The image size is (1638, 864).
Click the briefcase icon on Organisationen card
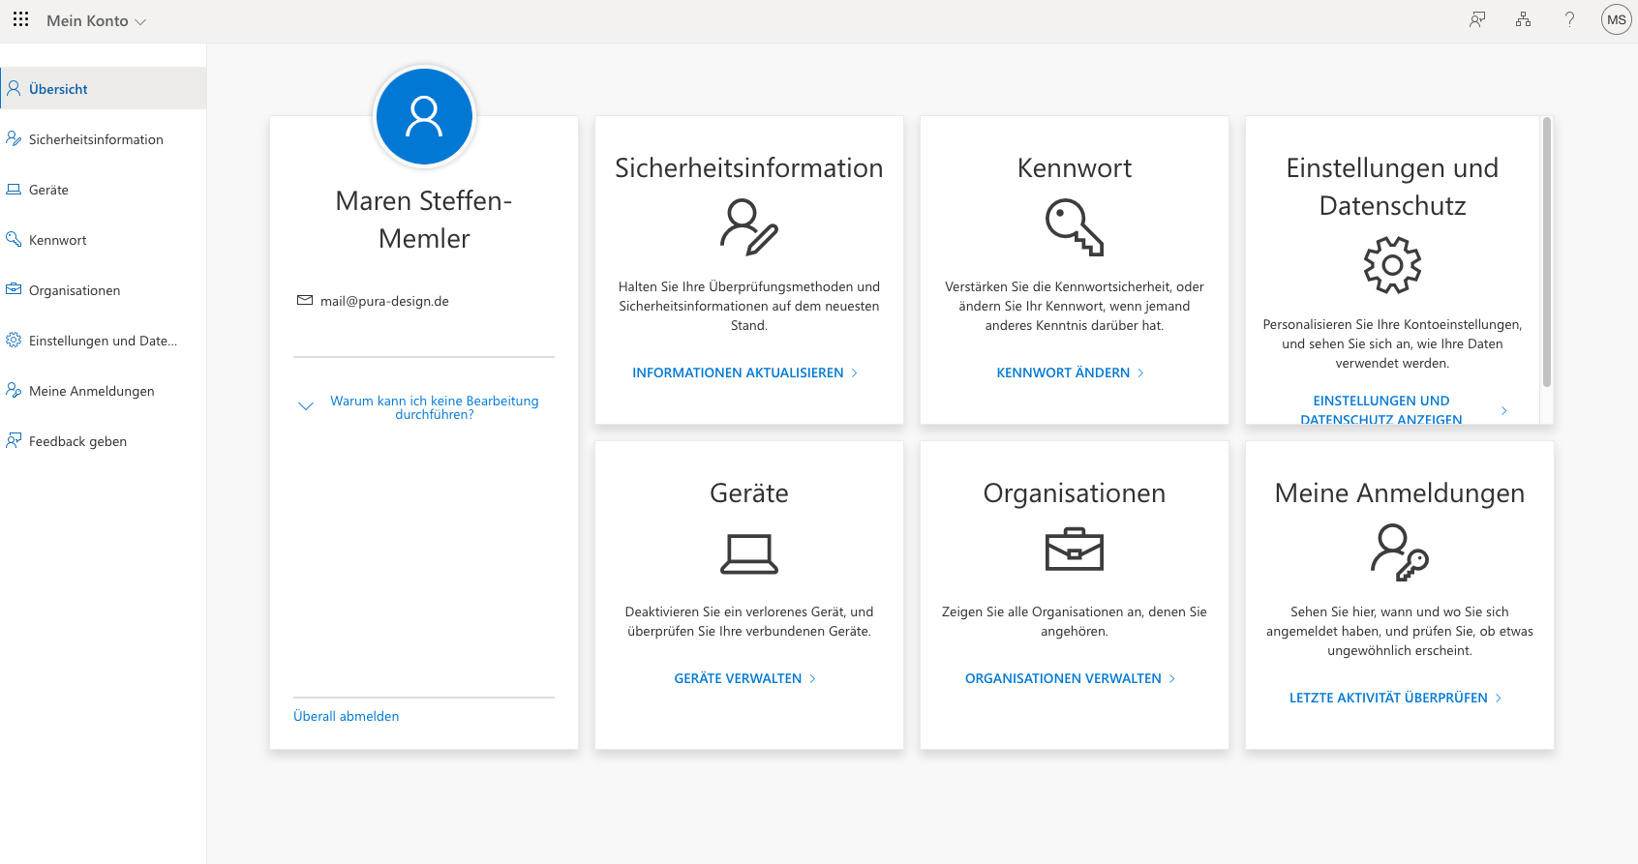click(x=1075, y=549)
